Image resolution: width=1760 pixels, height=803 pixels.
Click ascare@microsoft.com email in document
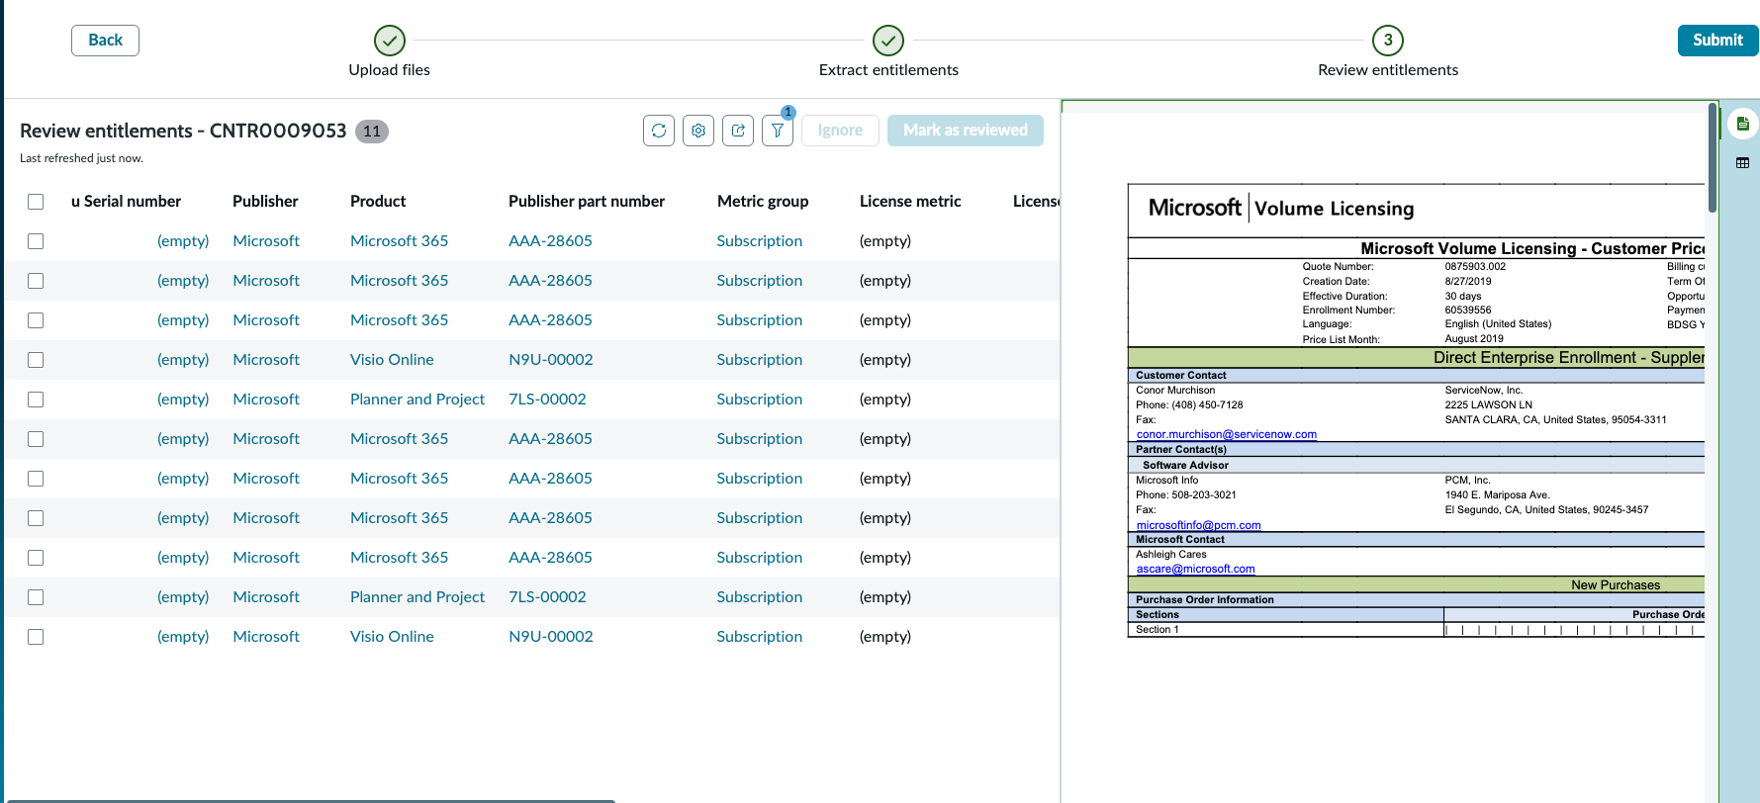[x=1195, y=569]
